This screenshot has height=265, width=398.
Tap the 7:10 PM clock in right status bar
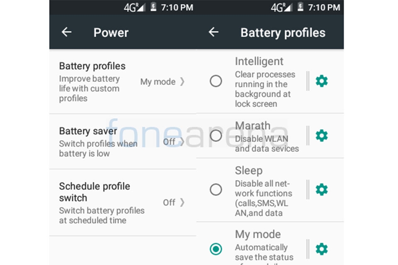click(324, 7)
